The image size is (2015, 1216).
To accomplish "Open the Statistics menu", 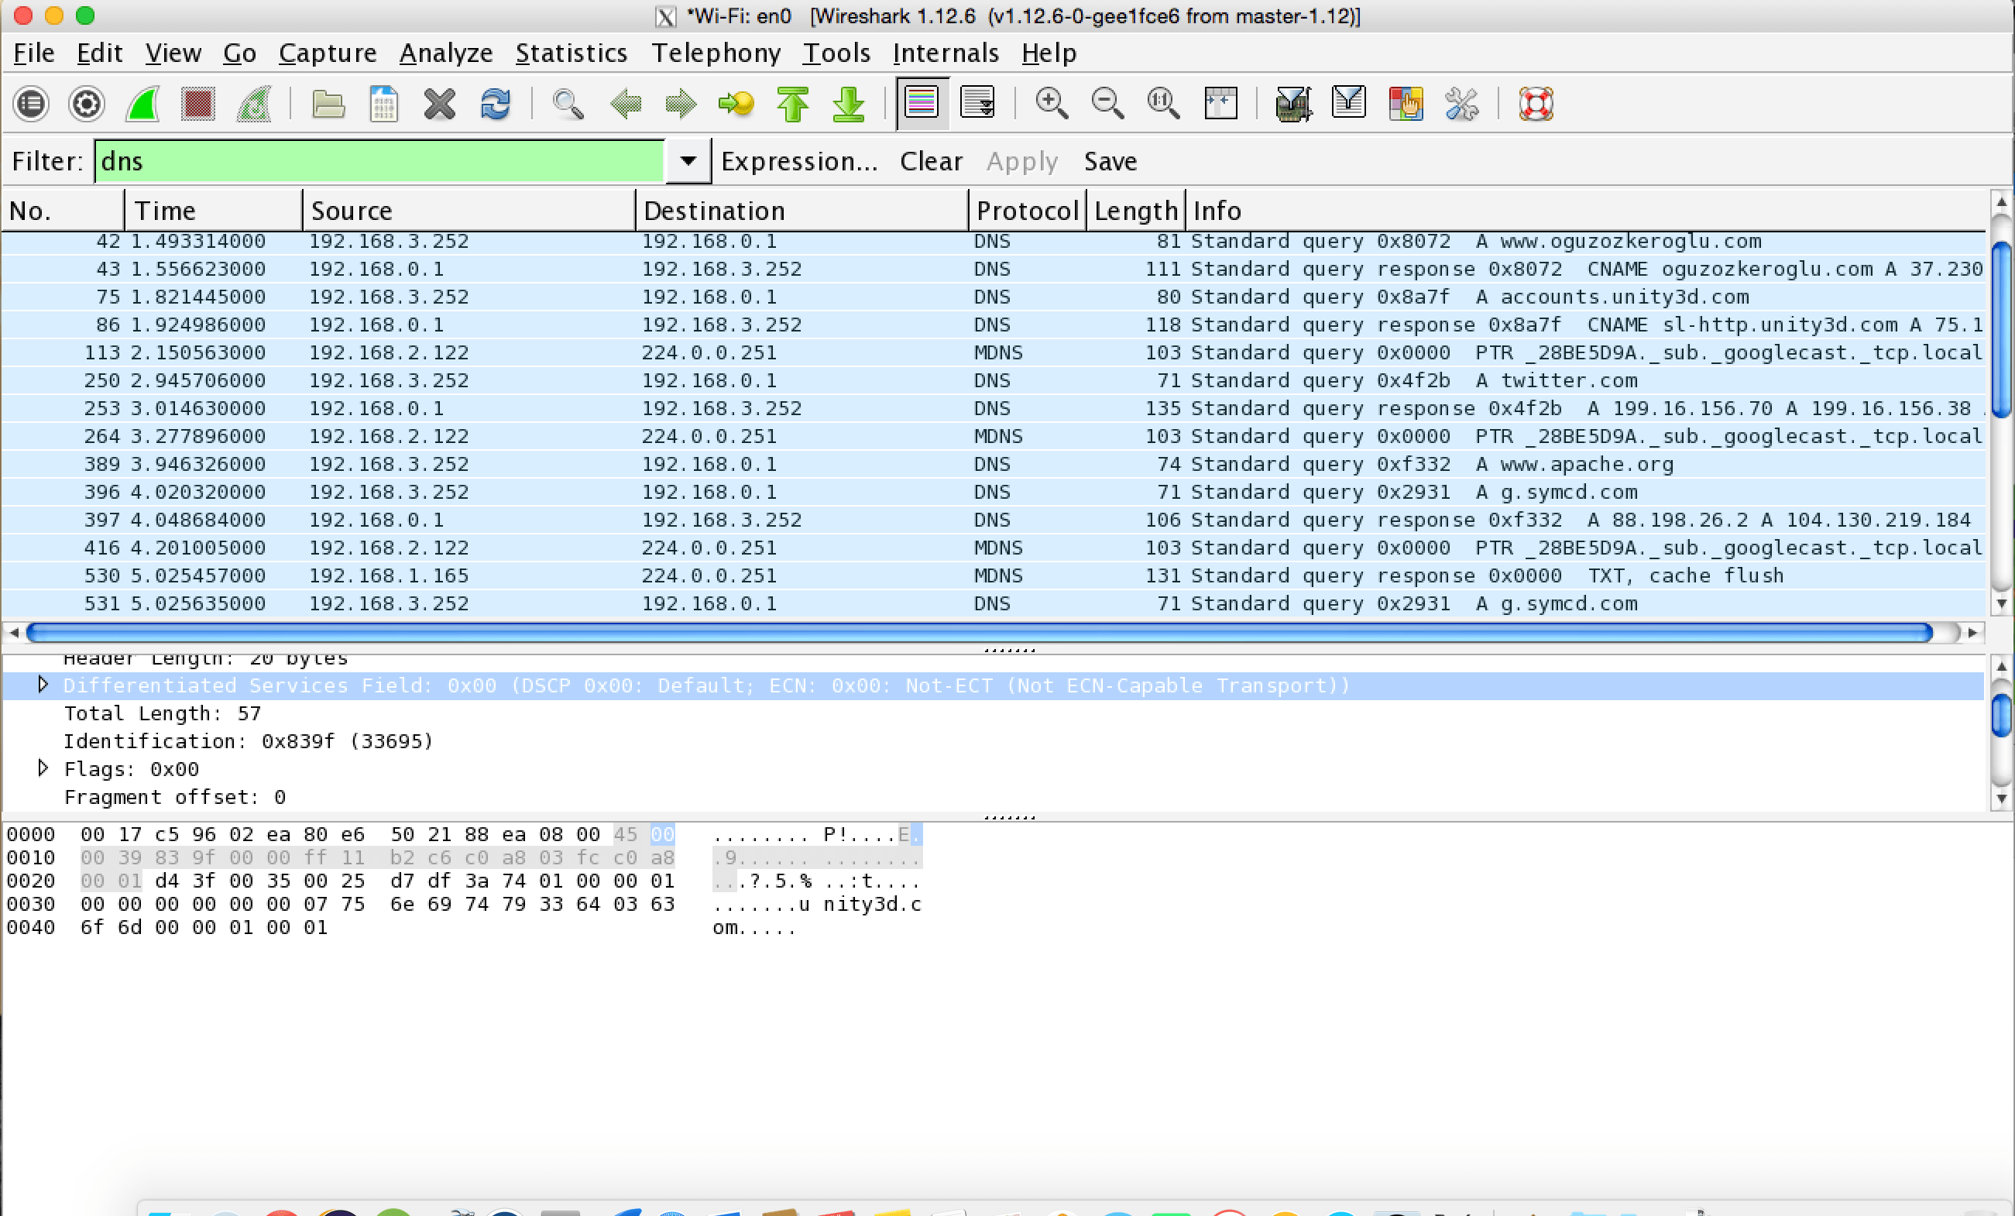I will click(x=571, y=53).
